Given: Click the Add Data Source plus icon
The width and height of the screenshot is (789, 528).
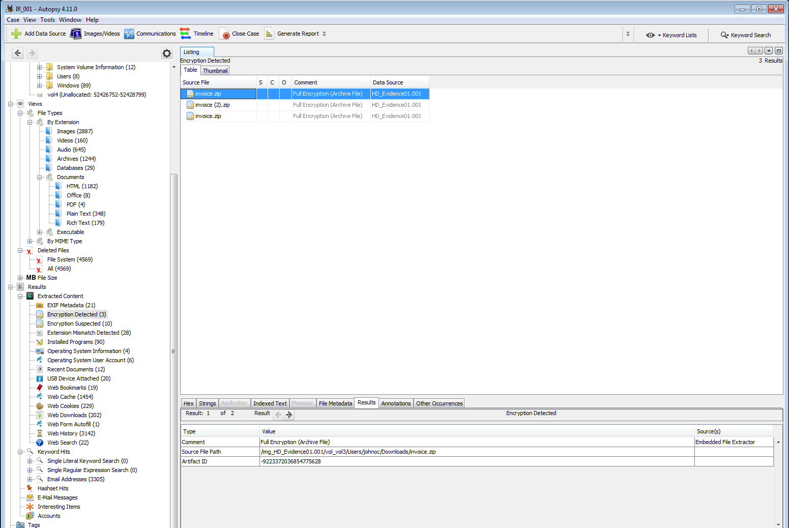Looking at the screenshot, I should point(16,34).
